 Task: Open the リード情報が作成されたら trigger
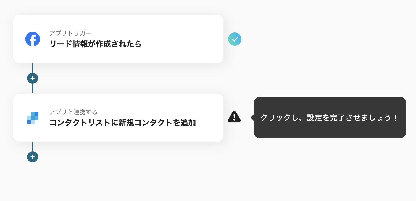click(x=95, y=44)
